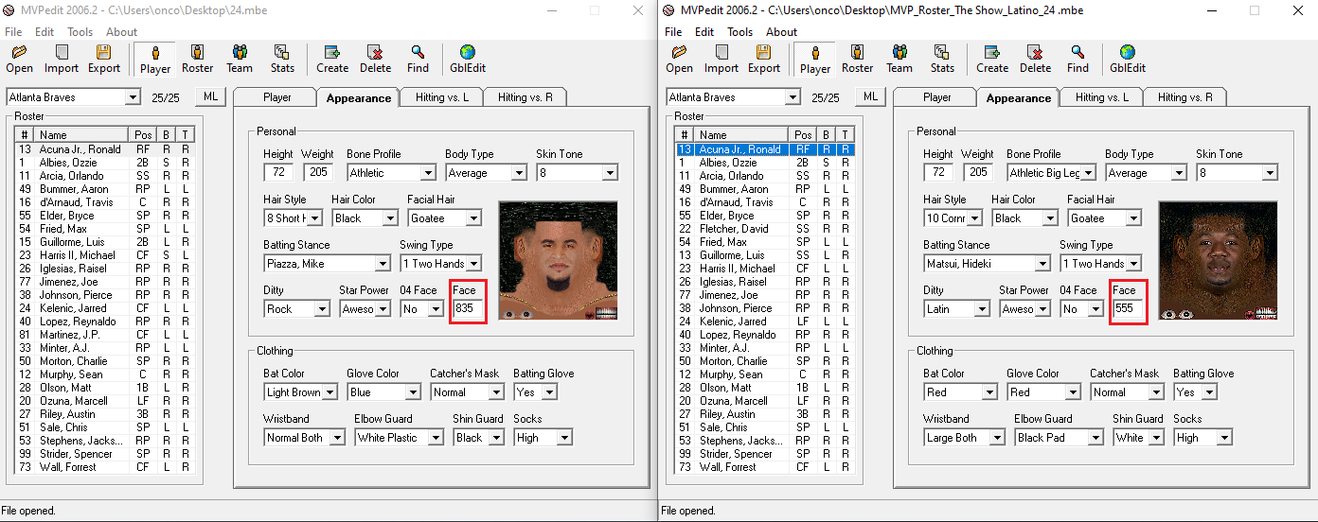This screenshot has width=1318, height=522.
Task: Select Roster view icon in right window
Action: coord(858,59)
